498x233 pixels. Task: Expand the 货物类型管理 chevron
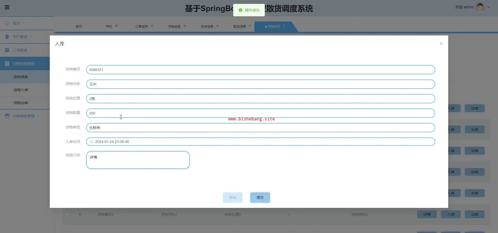38,116
